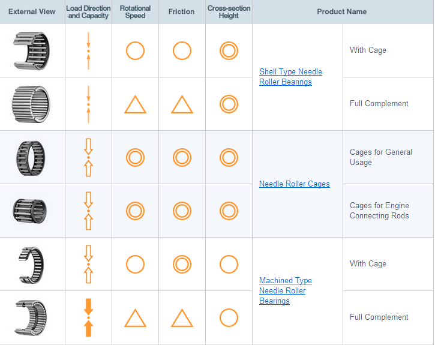This screenshot has width=435, height=345.
Task: Click the Shell Type Needle Roller Bearings link
Action: (290, 77)
